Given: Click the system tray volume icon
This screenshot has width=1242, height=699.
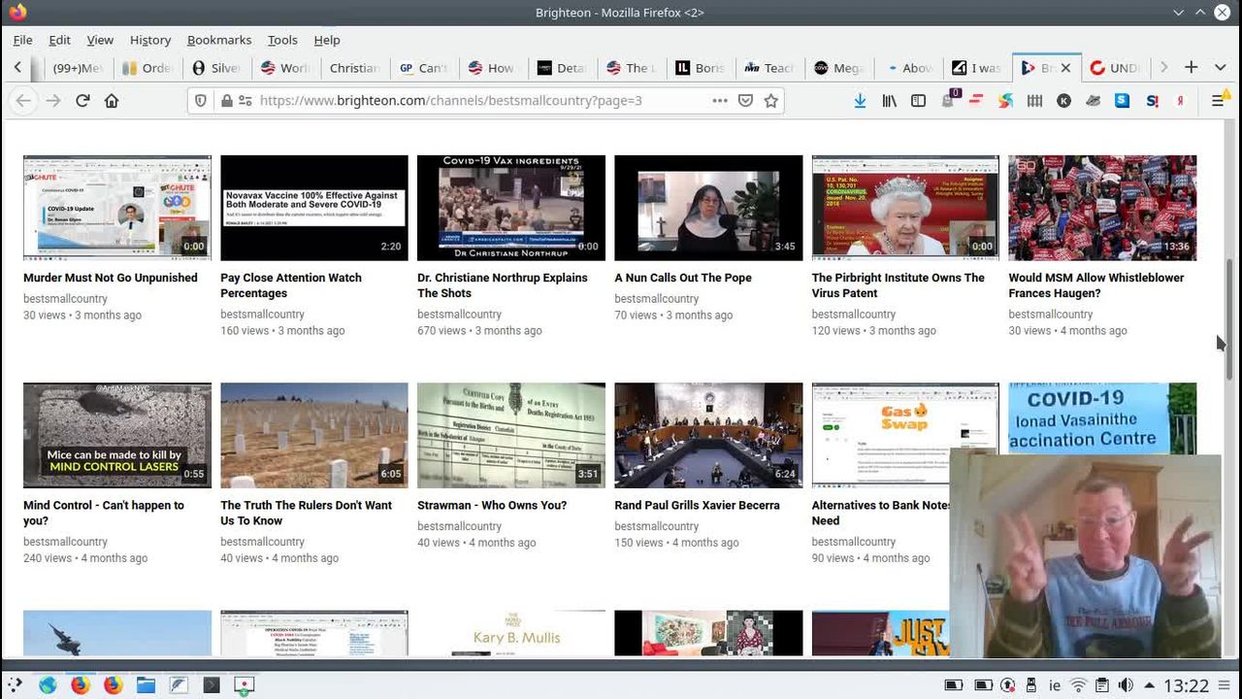Looking at the screenshot, I should (x=1126, y=685).
